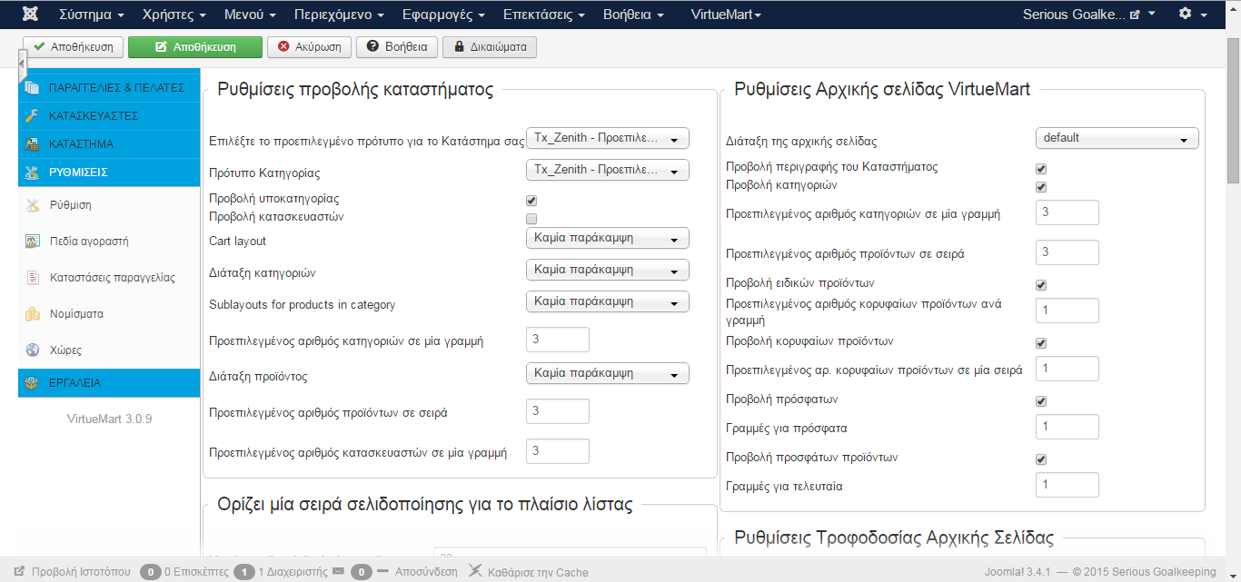Expand the ΕΡΓΑΛΕΙΑ sidebar section
The image size is (1241, 582).
[x=109, y=382]
